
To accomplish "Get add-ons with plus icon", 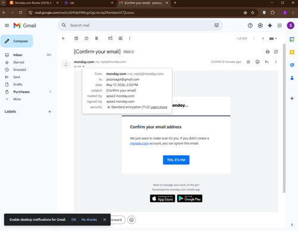I will (292, 98).
